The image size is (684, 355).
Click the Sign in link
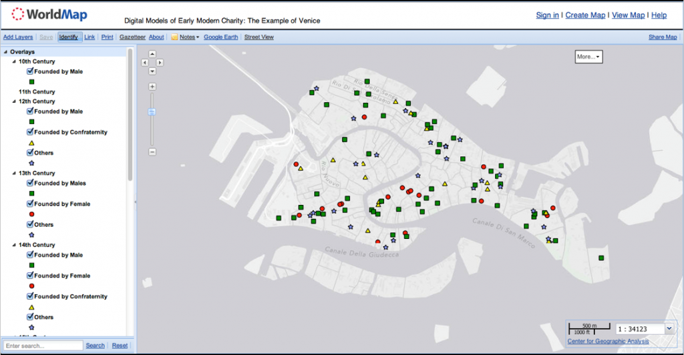pos(548,15)
